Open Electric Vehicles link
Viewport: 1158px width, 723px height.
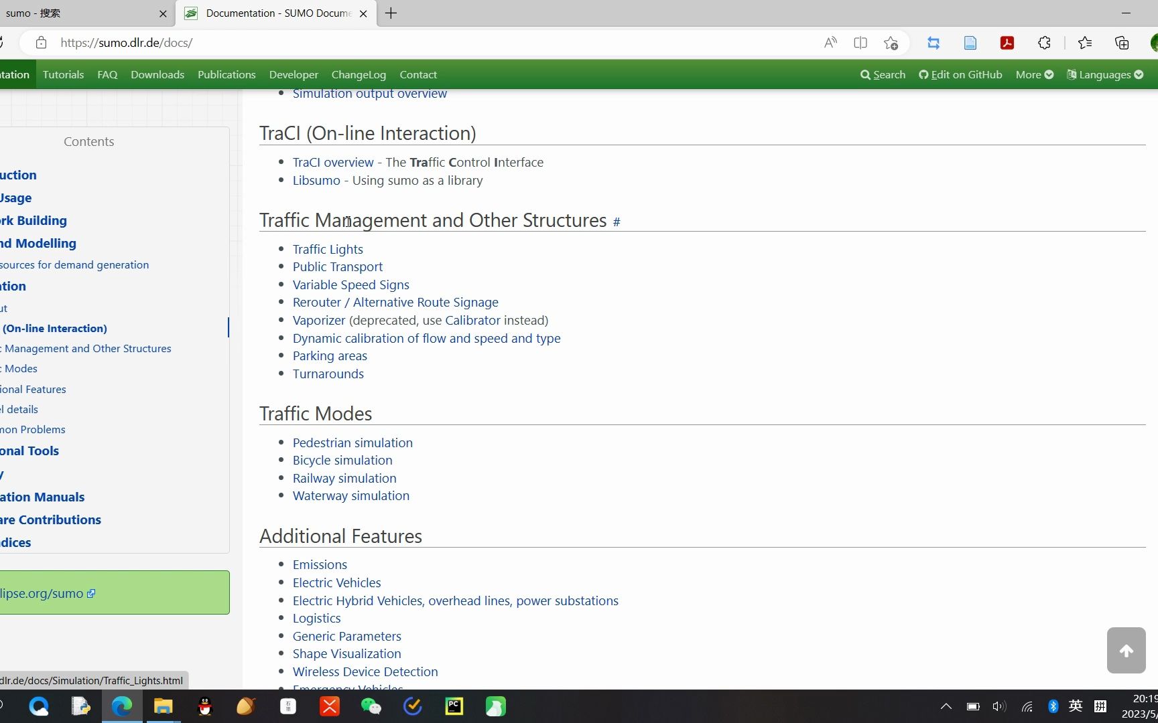[336, 582]
